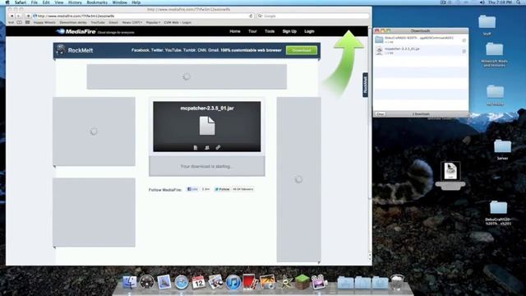Image resolution: width=526 pixels, height=296 pixels.
Task: Open Dashboard from the dock
Action: (x=146, y=283)
